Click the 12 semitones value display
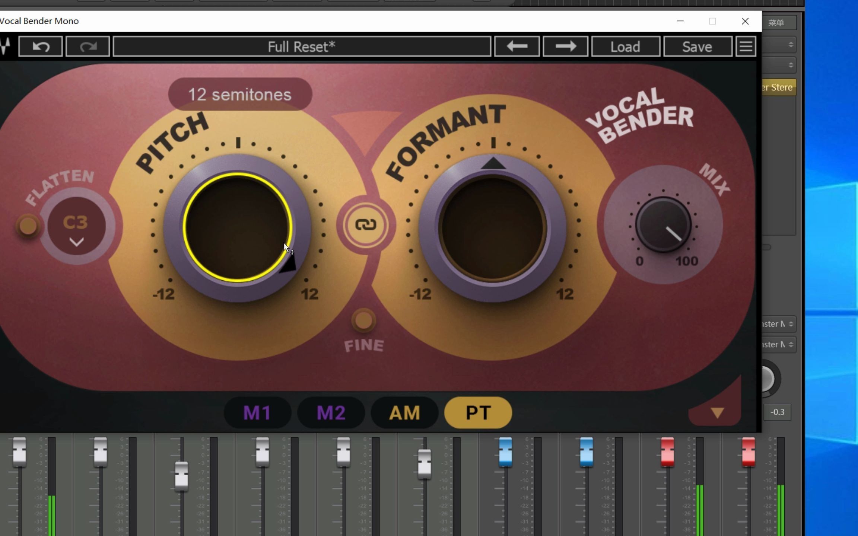Viewport: 858px width, 536px height. pos(240,95)
